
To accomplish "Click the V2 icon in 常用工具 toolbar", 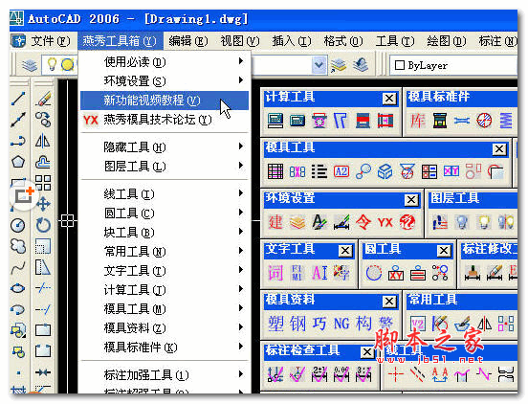I will click(418, 324).
